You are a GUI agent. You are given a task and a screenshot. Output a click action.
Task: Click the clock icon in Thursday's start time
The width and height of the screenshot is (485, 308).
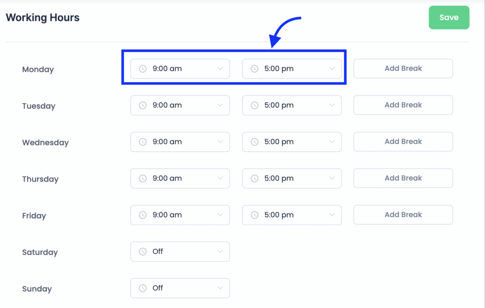click(143, 178)
